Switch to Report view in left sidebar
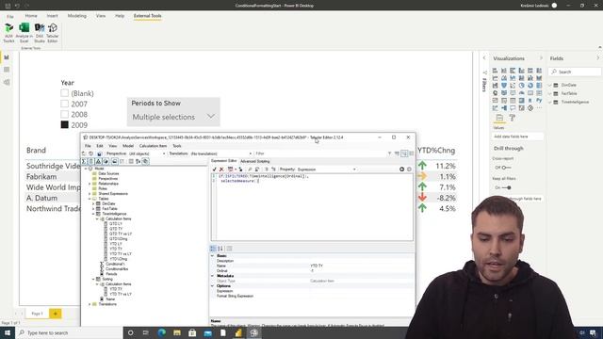 (x=7, y=57)
